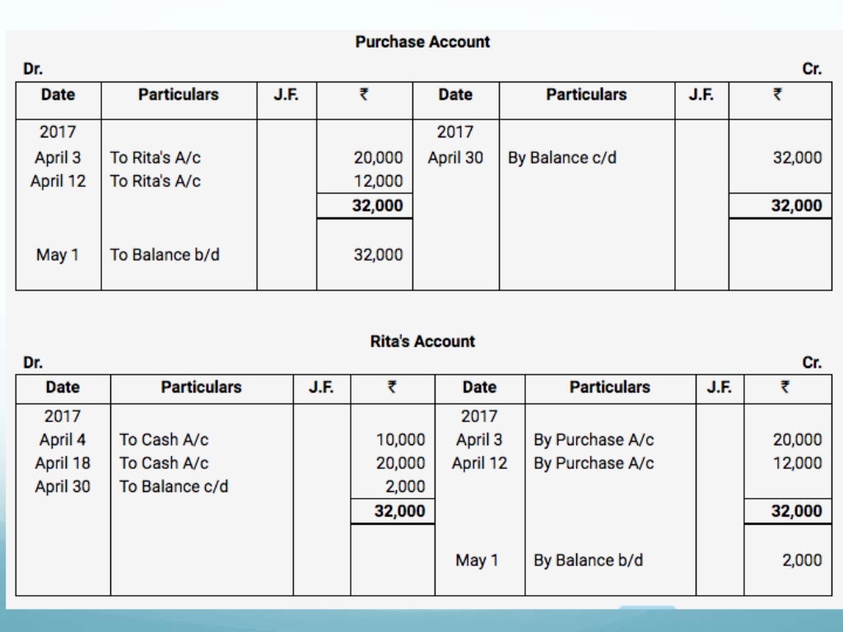
Task: Click 'May 1' date beside 'To Balance b/d'
Action: tap(58, 255)
